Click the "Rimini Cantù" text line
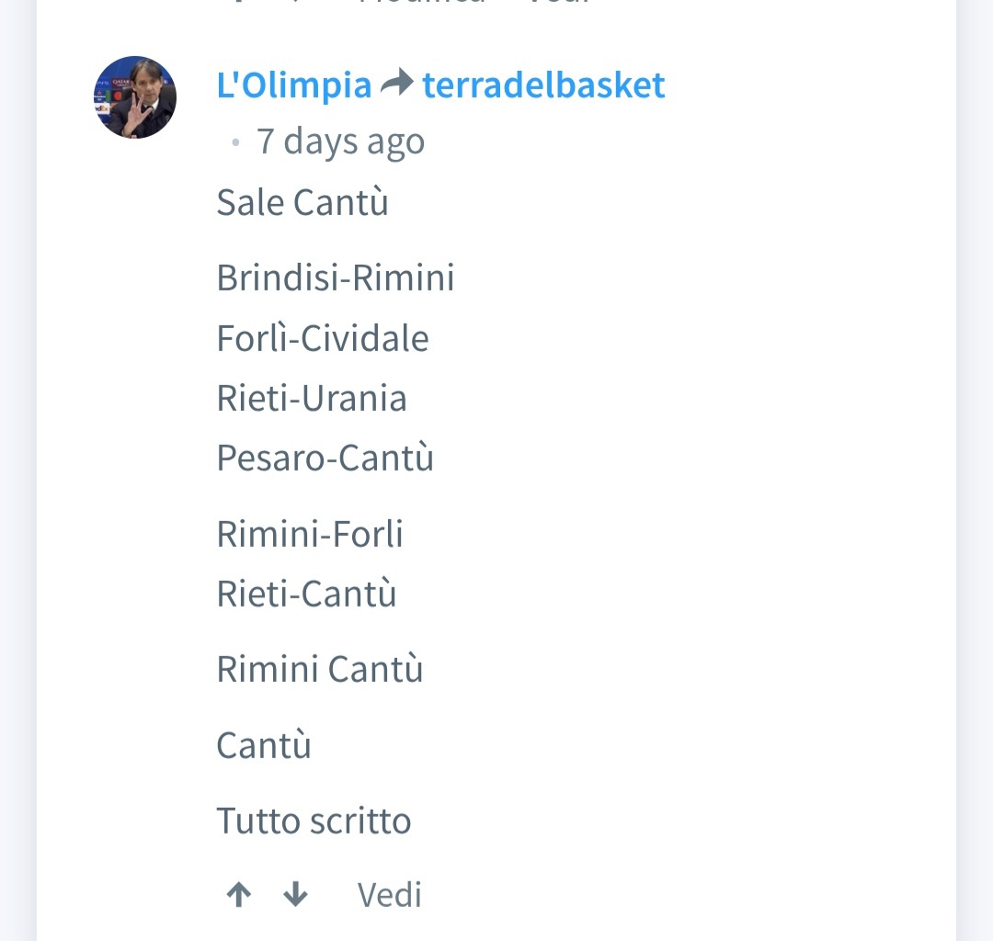The image size is (993, 941). tap(320, 669)
